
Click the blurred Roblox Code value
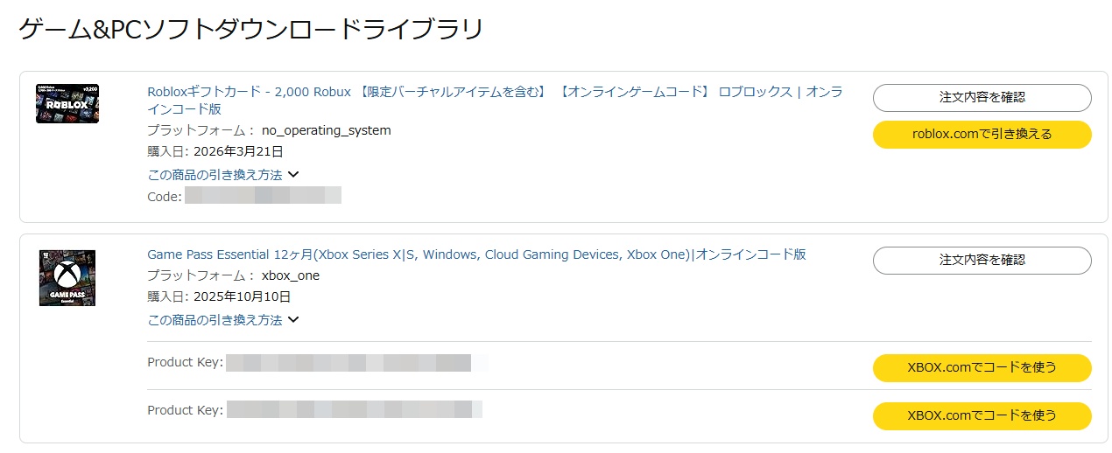(263, 195)
